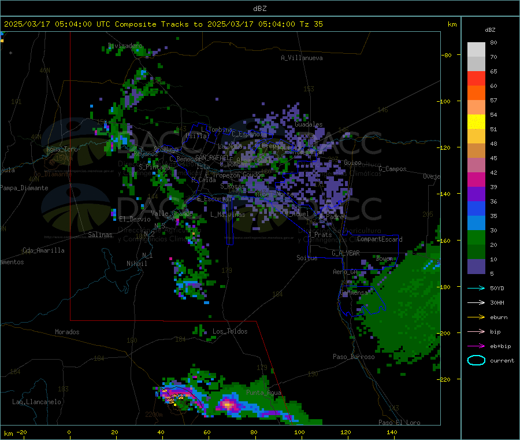Screen dimensions: 520x440
Task: Click the 'G_Campos' map label
Action: pos(392,169)
